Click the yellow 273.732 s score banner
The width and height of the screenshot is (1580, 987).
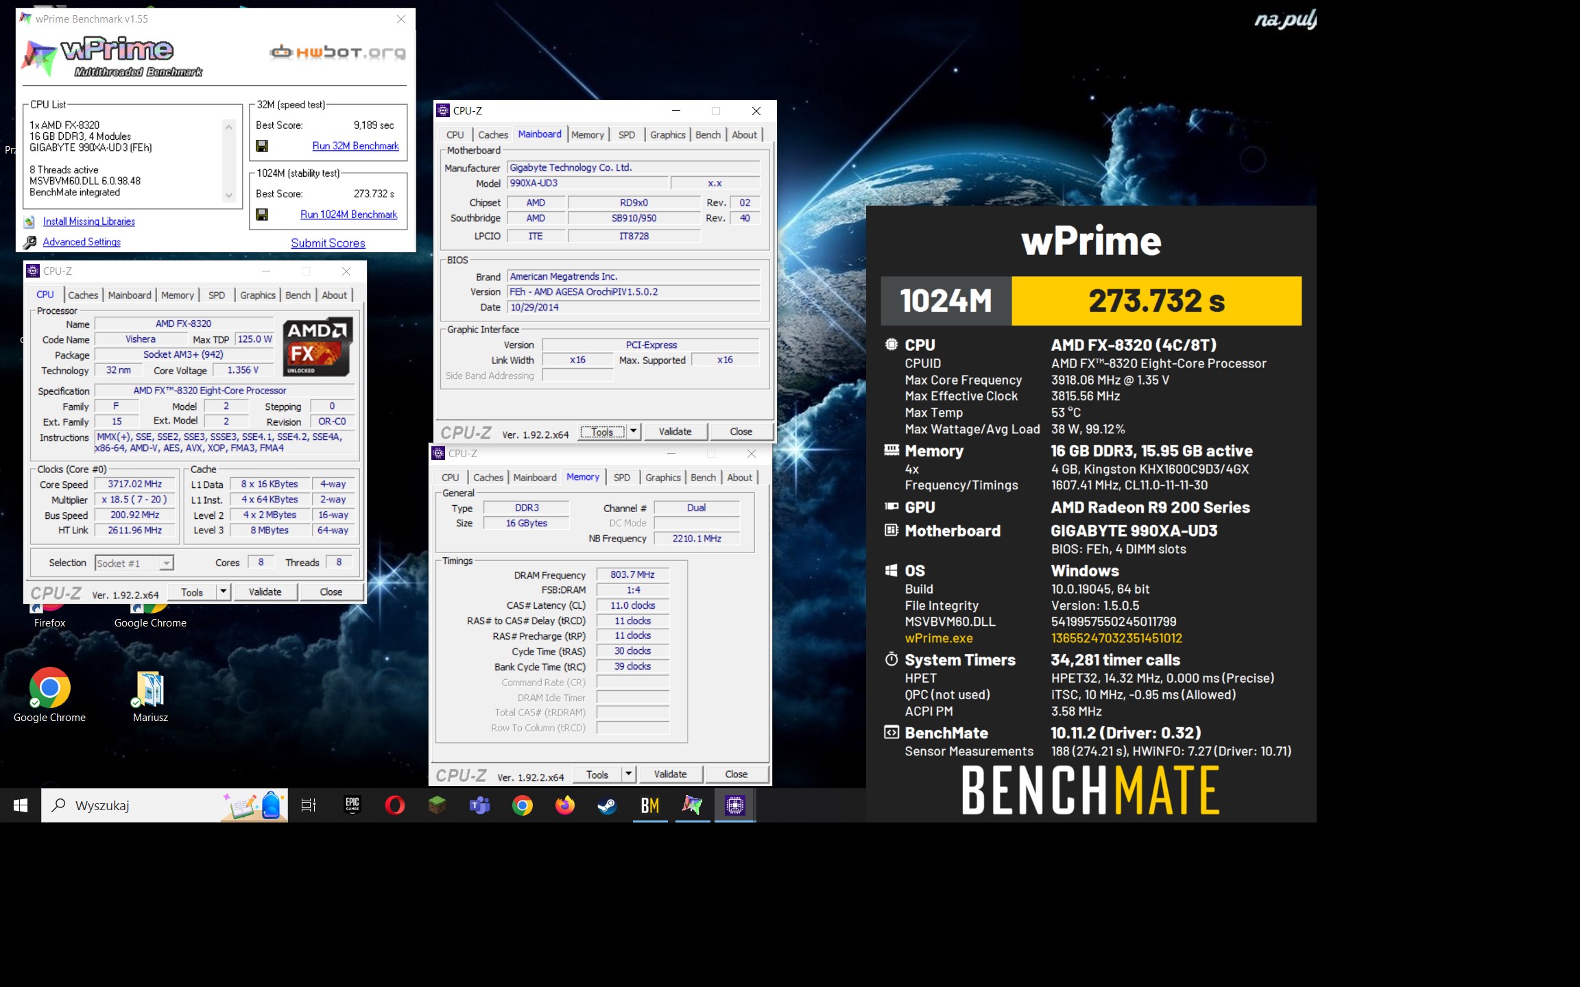pos(1157,300)
